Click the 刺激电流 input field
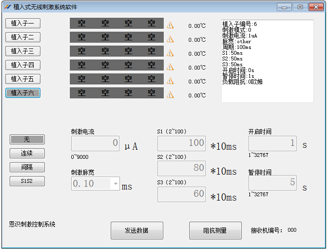 (x=95, y=143)
